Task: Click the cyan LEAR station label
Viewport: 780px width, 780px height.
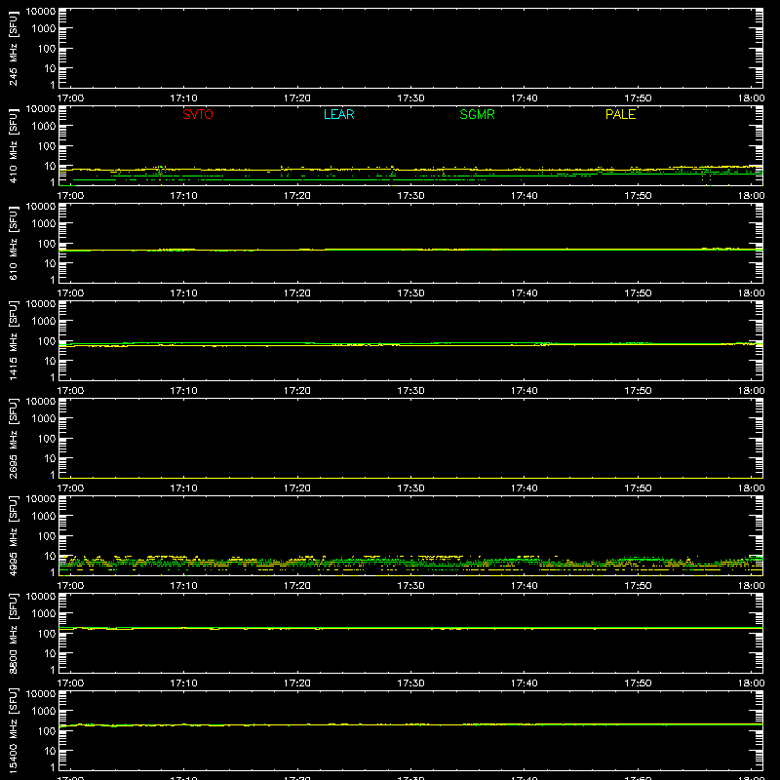Action: click(338, 114)
